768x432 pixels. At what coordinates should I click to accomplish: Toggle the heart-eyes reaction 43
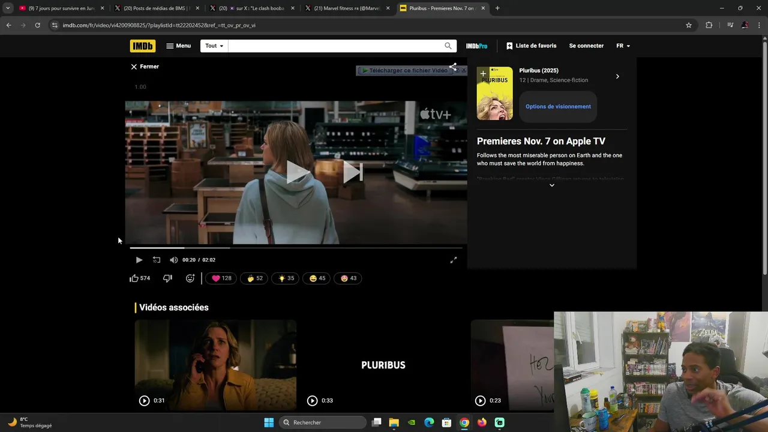point(348,278)
